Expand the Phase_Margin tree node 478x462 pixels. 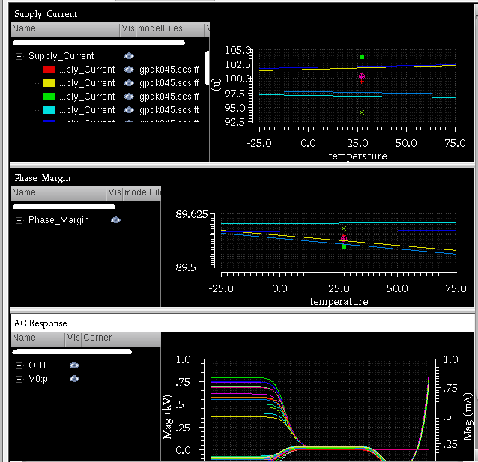pyautogui.click(x=19, y=220)
